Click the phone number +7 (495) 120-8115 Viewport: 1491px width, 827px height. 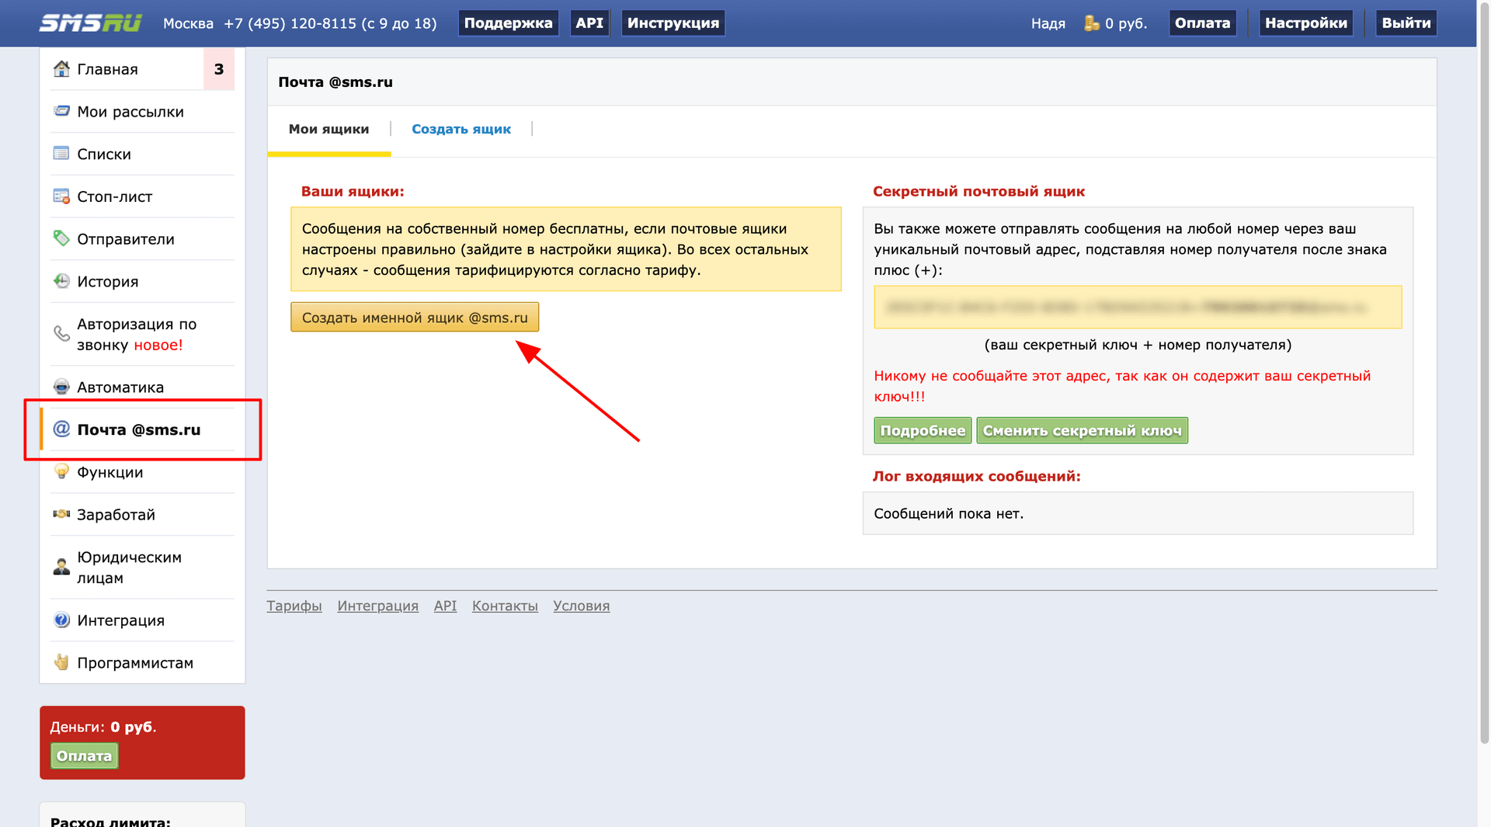290,23
